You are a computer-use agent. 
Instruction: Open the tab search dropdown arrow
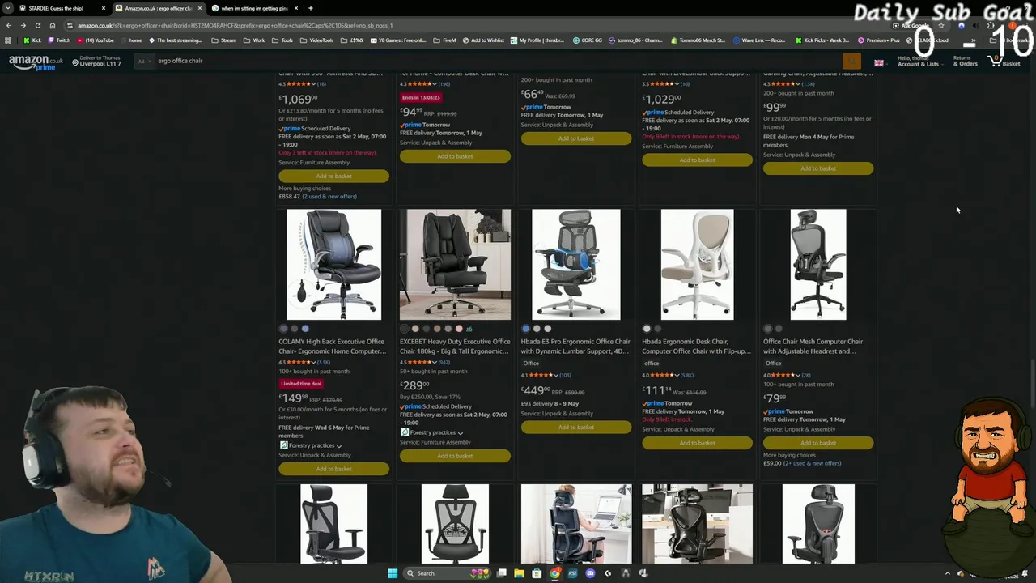[x=8, y=8]
